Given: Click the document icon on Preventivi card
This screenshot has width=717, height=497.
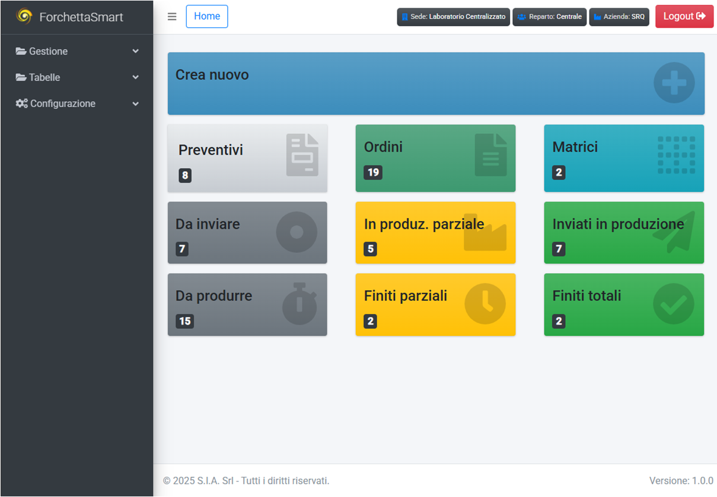Looking at the screenshot, I should [x=302, y=155].
